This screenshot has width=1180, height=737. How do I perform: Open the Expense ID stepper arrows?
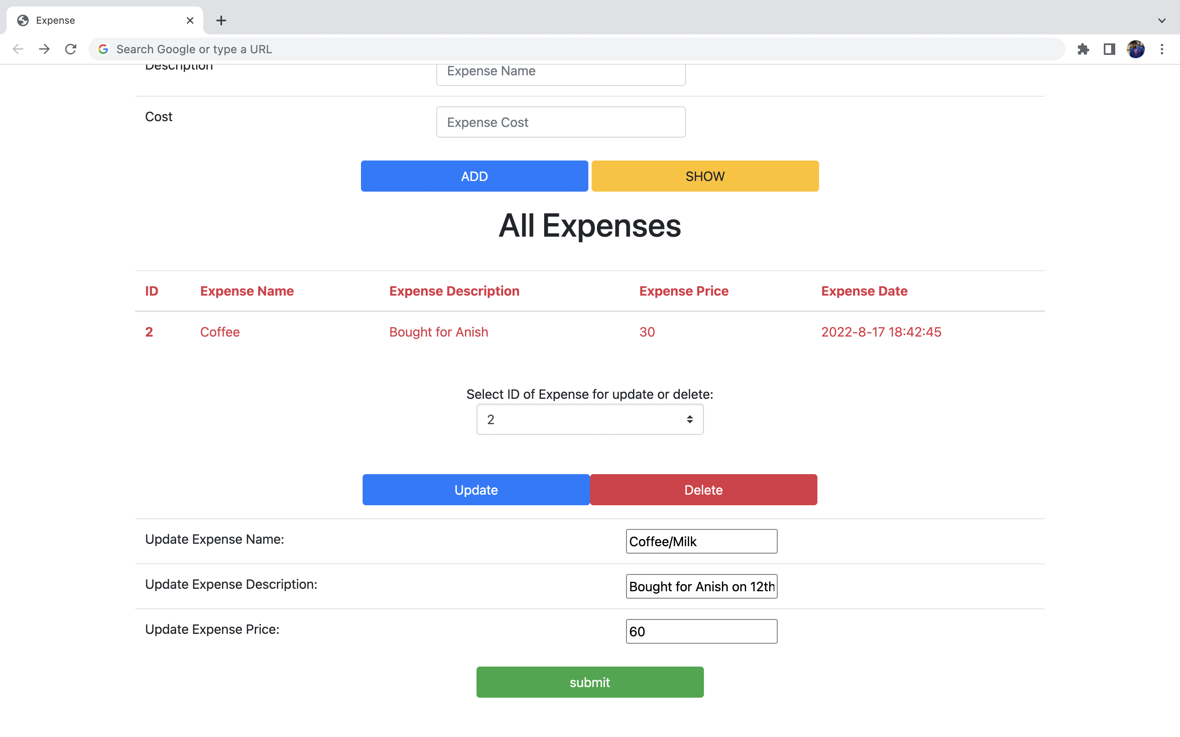(x=689, y=419)
